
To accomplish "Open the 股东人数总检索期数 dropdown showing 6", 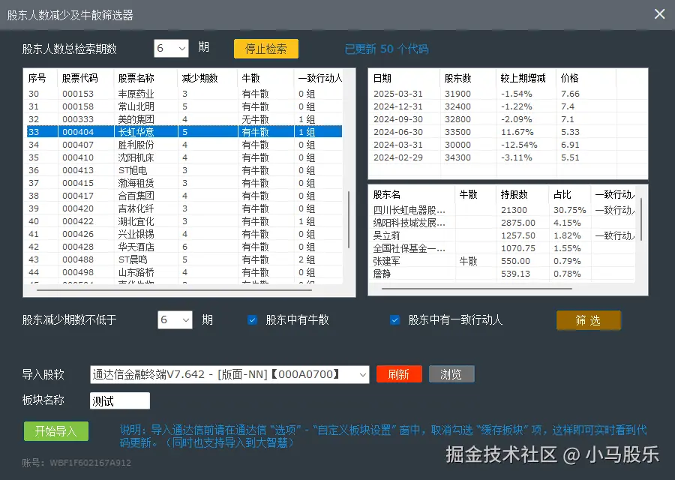I will point(172,47).
